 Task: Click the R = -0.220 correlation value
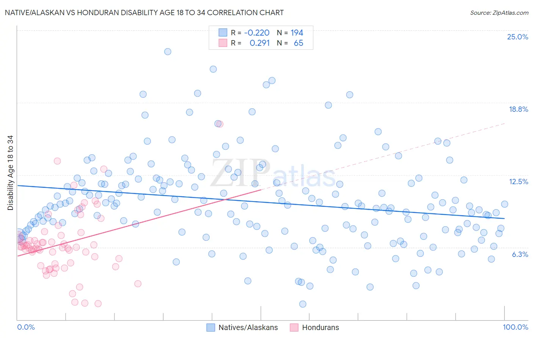coord(250,33)
